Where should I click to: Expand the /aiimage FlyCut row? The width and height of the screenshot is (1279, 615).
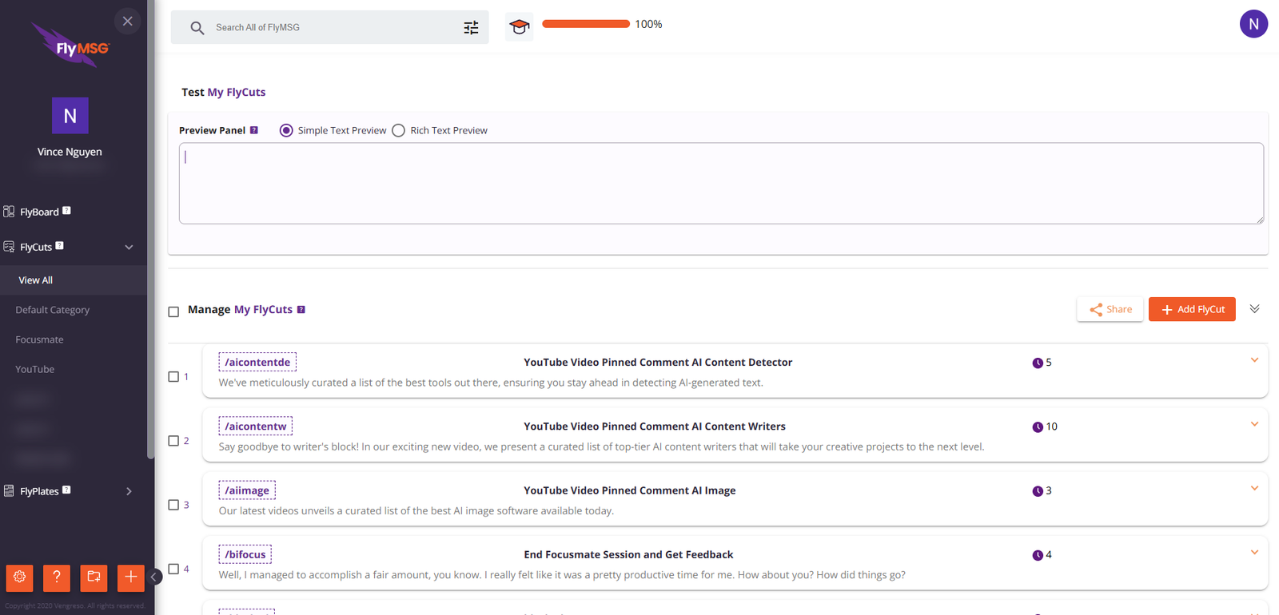pyautogui.click(x=1254, y=488)
